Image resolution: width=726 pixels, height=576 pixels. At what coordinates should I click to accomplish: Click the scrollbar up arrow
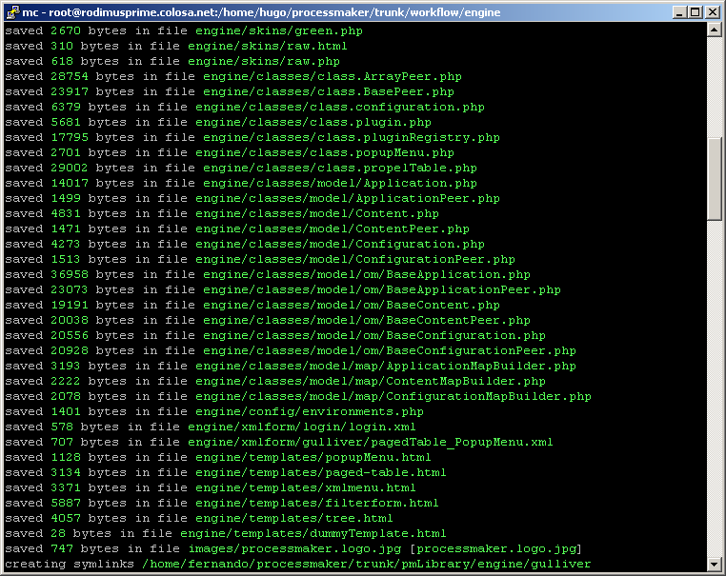click(x=715, y=30)
